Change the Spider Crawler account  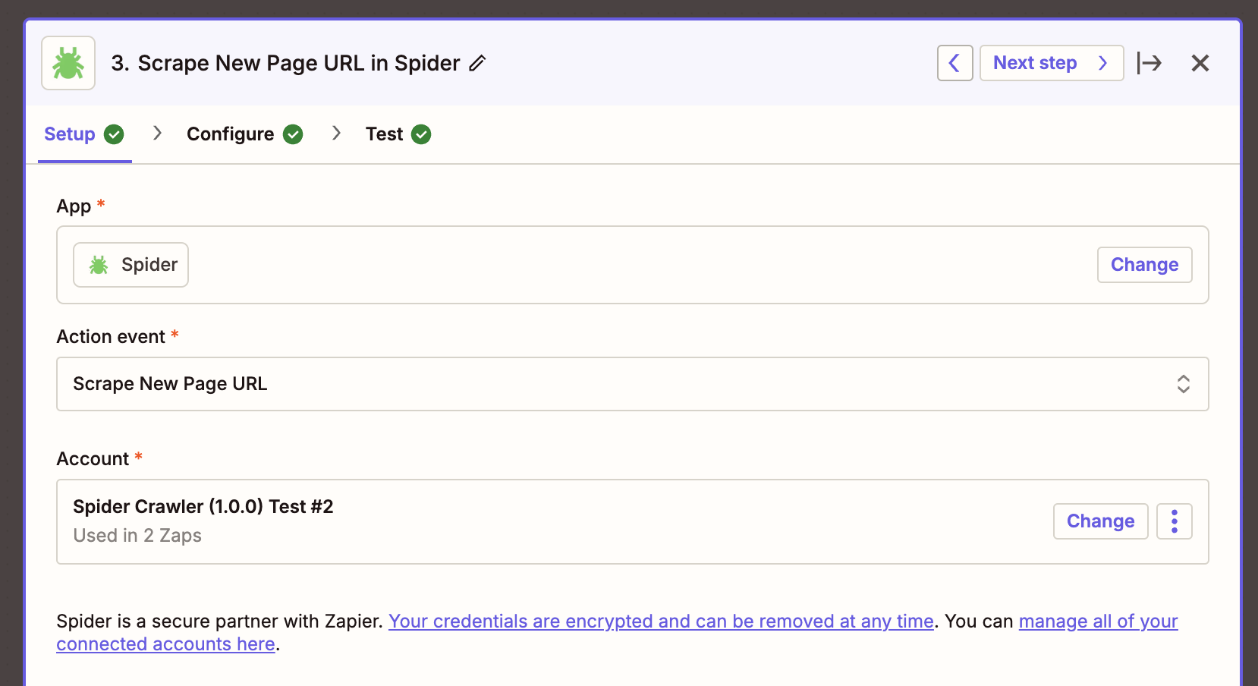click(x=1100, y=521)
